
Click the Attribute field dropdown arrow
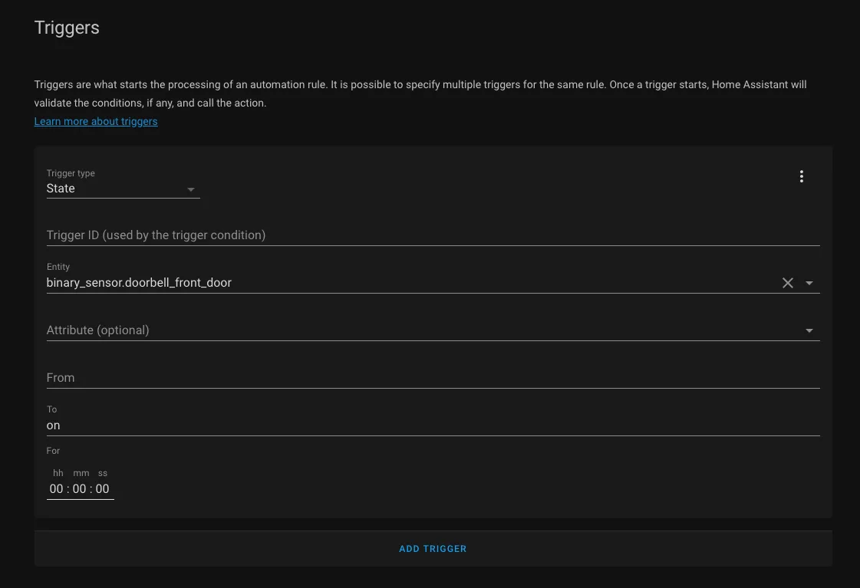coord(809,330)
